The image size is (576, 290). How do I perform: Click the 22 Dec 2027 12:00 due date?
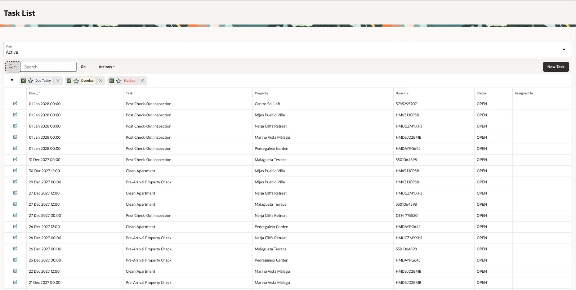[44, 271]
